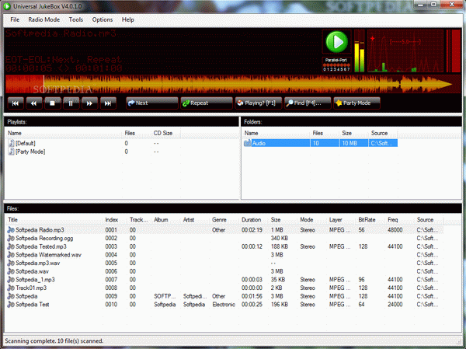
Task: Skip to previous track button
Action: click(x=16, y=103)
